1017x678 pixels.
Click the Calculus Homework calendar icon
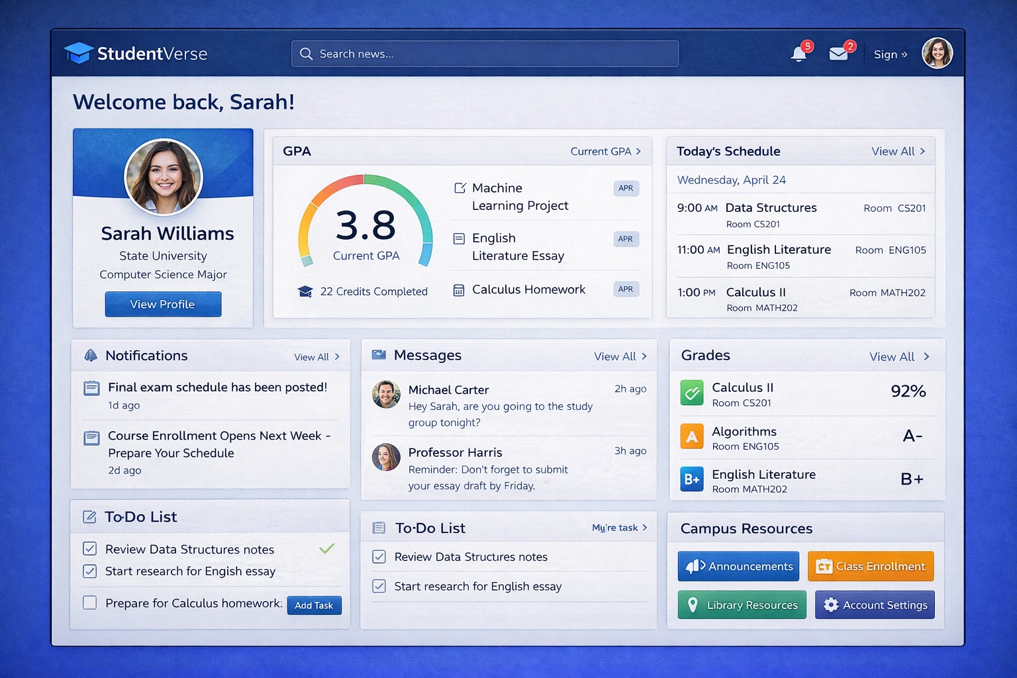click(458, 290)
